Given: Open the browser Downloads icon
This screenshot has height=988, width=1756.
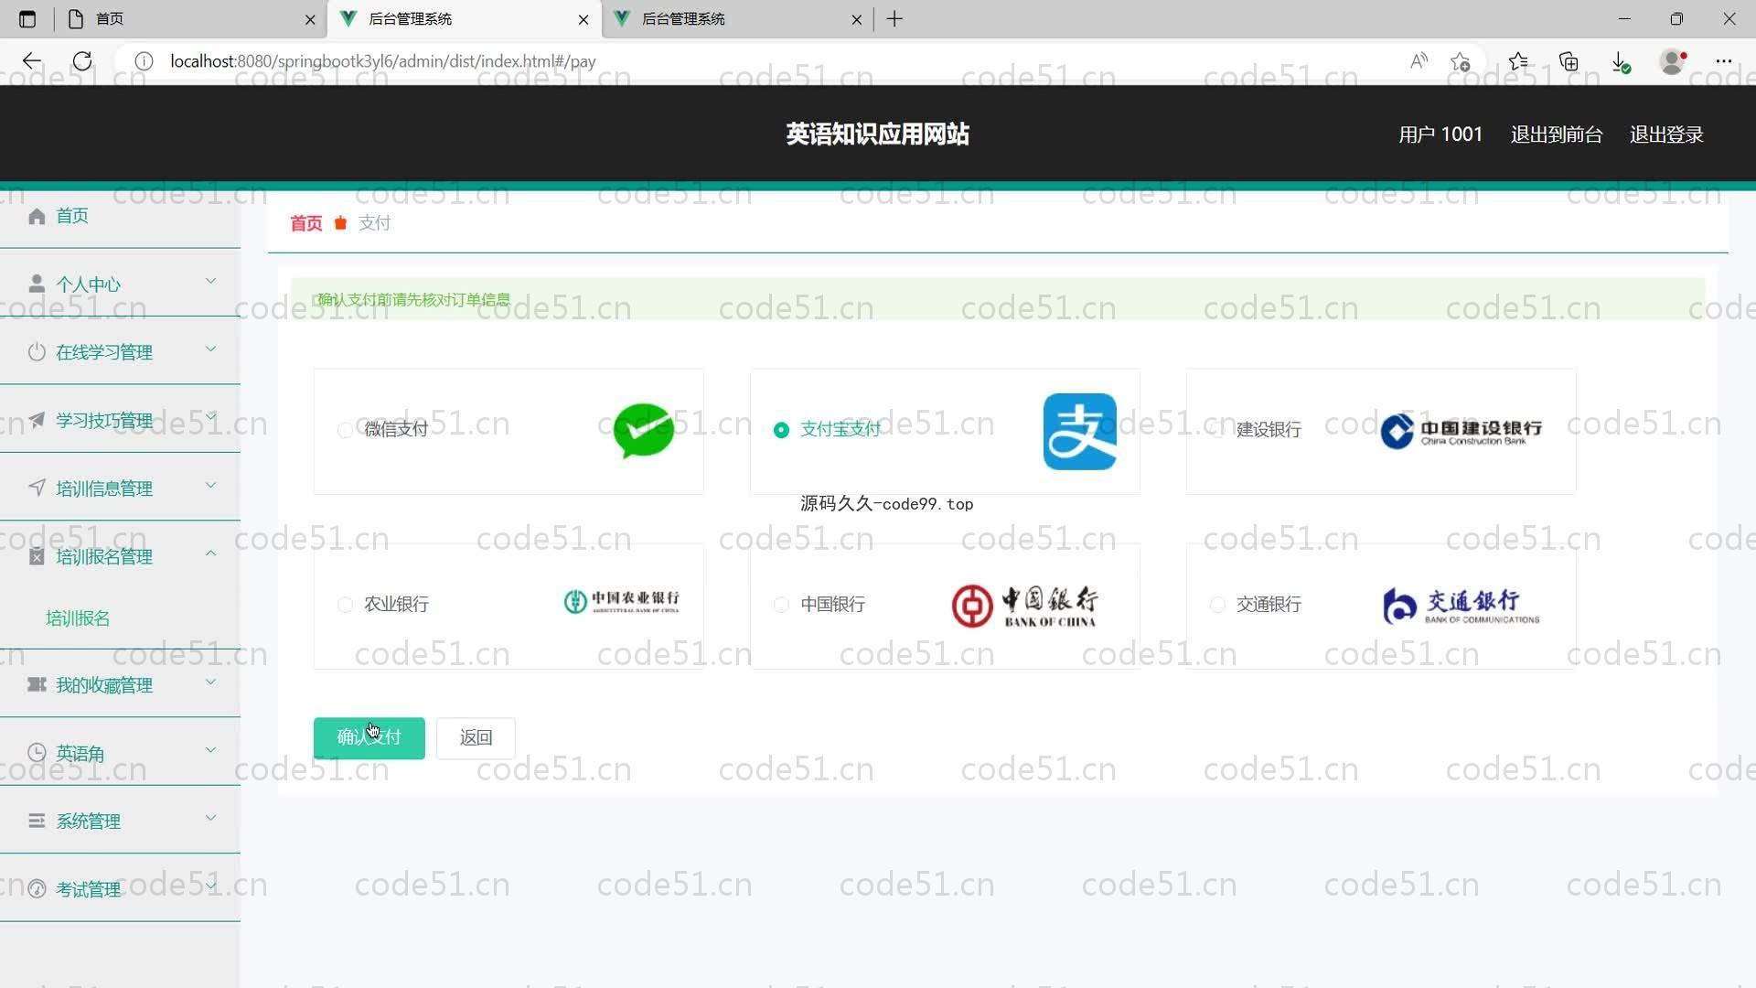Looking at the screenshot, I should tap(1620, 61).
